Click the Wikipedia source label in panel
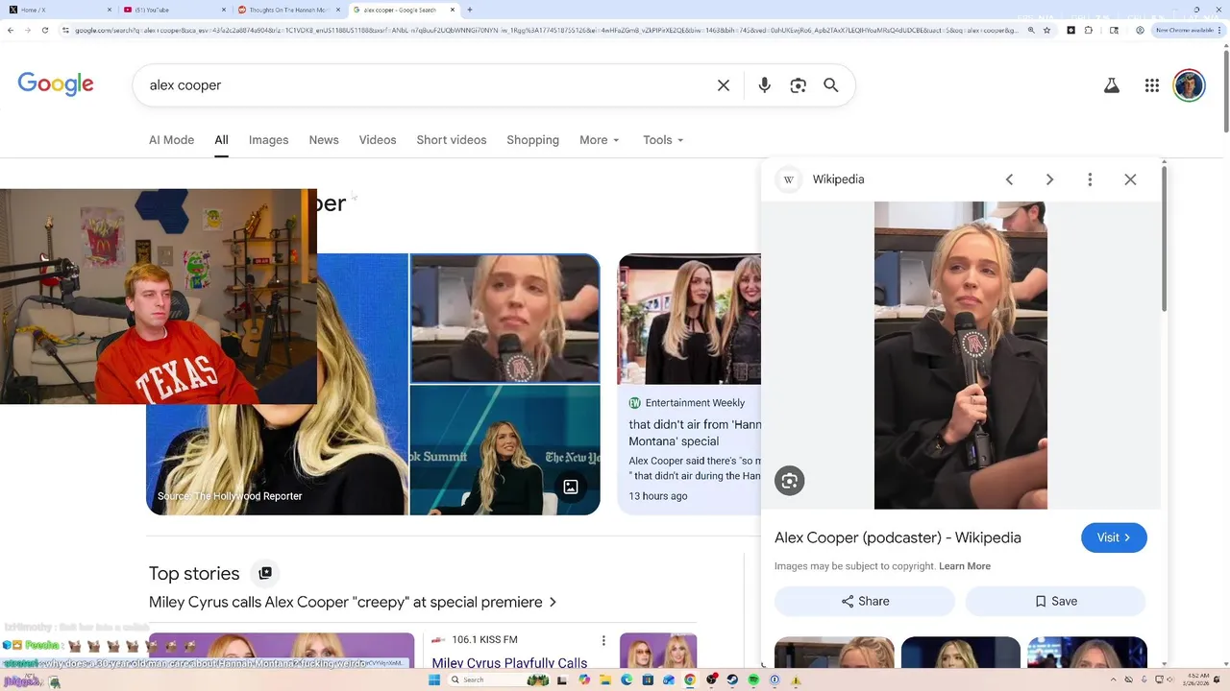1230x691 pixels. pos(838,179)
